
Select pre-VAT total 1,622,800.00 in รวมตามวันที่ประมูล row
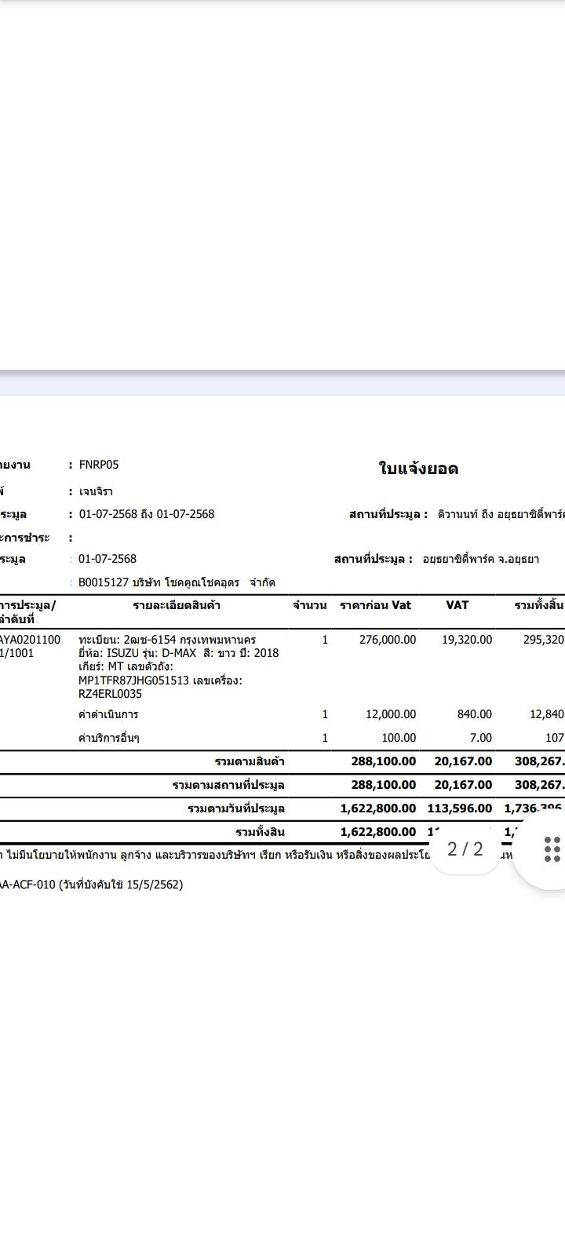[378, 808]
